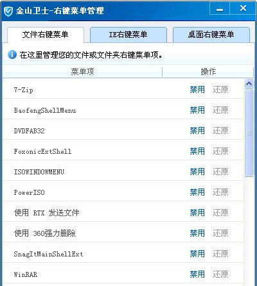Disable the WinRAR menu item
This screenshot has width=257, height=286.
pyautogui.click(x=197, y=274)
